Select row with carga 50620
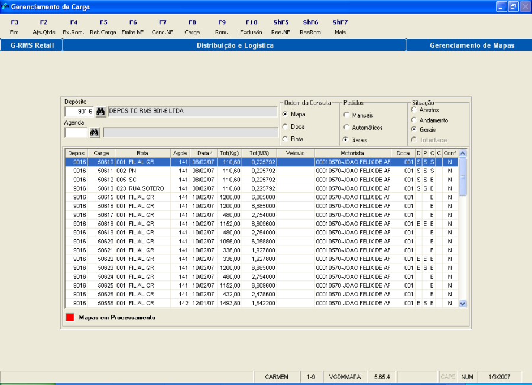This screenshot has width=532, height=385. 261,242
